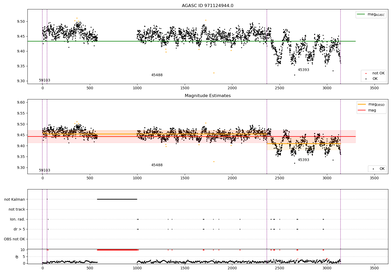Click the 9.30 tick on AGASC ID plot

[x=21, y=81]
